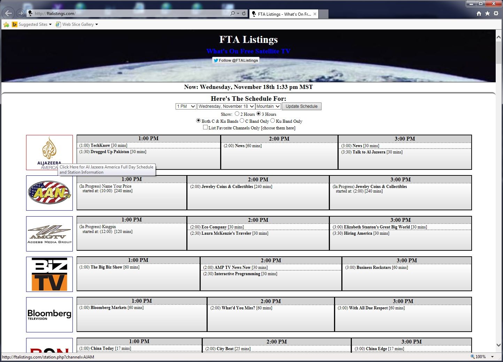The width and height of the screenshot is (503, 362).
Task: Open Bloomberg Television channel logo
Action: click(49, 315)
